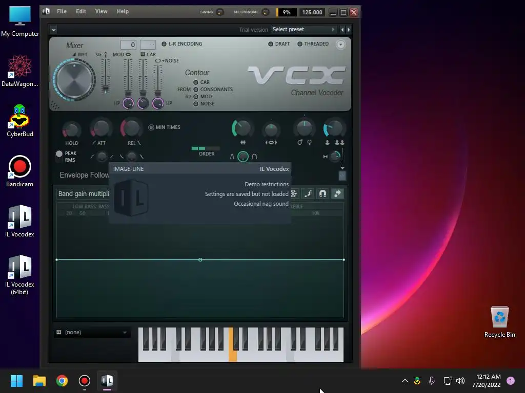The image size is (525, 393).
Task: Open the Edit menu
Action: coord(80,11)
